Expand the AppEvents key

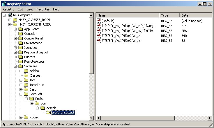pos(15,29)
